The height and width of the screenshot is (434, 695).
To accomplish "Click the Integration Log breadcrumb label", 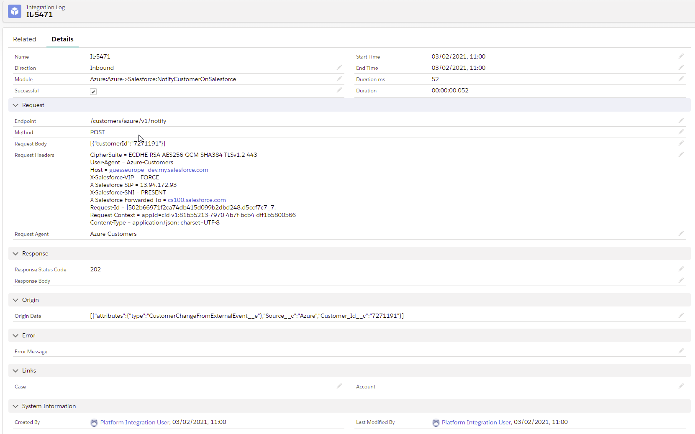I will (x=46, y=7).
